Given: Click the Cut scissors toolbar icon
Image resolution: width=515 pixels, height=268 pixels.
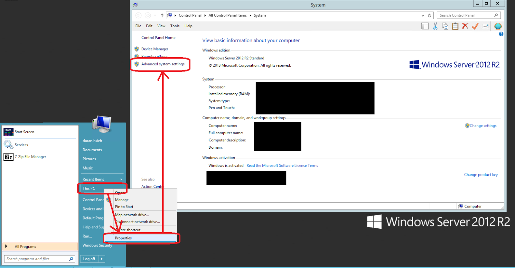Looking at the screenshot, I should tap(435, 26).
